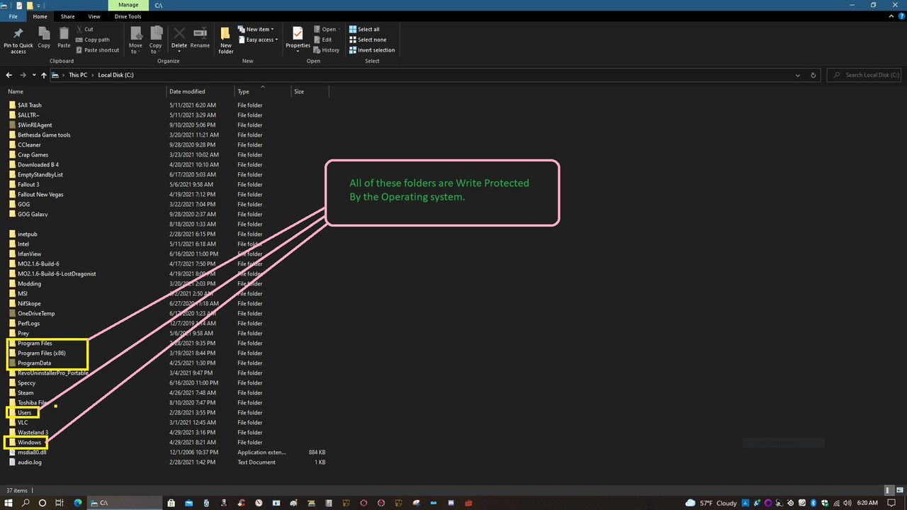Open the Drive Tools tab
Screen dimensions: 907x510
[x=128, y=16]
